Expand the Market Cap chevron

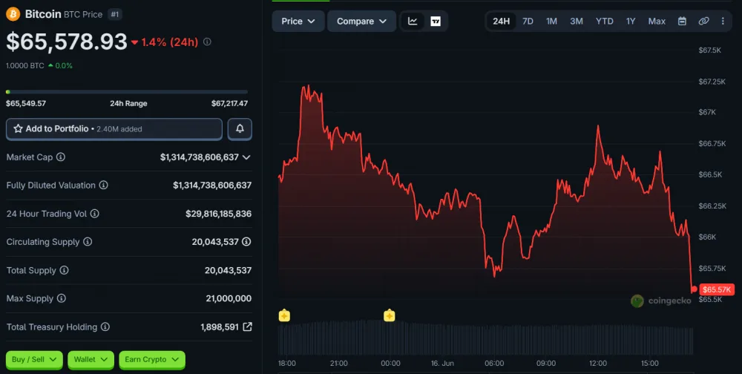pyautogui.click(x=246, y=157)
